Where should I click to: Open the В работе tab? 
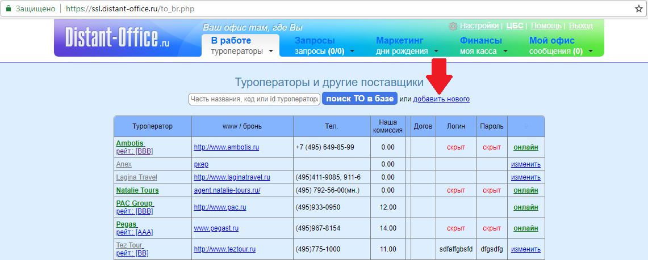click(231, 40)
